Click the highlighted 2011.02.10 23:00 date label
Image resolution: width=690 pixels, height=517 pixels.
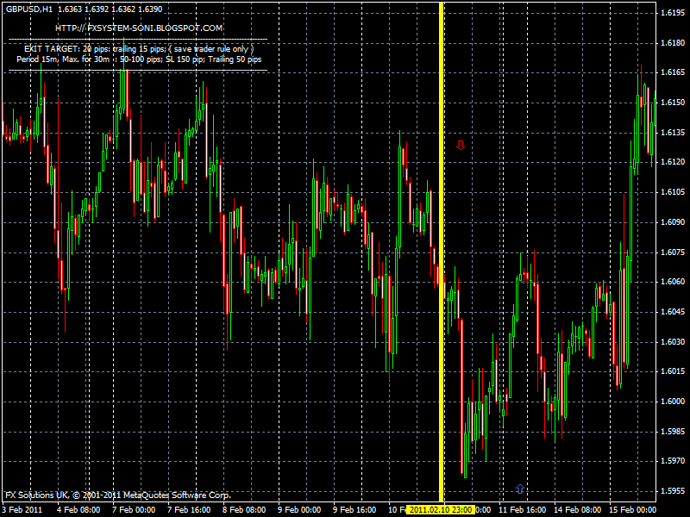click(441, 510)
